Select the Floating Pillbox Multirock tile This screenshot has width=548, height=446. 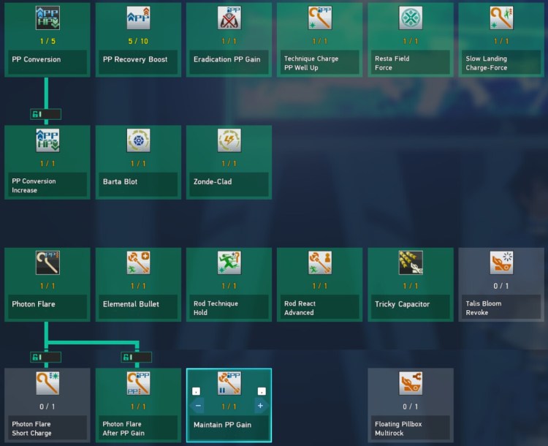click(410, 404)
